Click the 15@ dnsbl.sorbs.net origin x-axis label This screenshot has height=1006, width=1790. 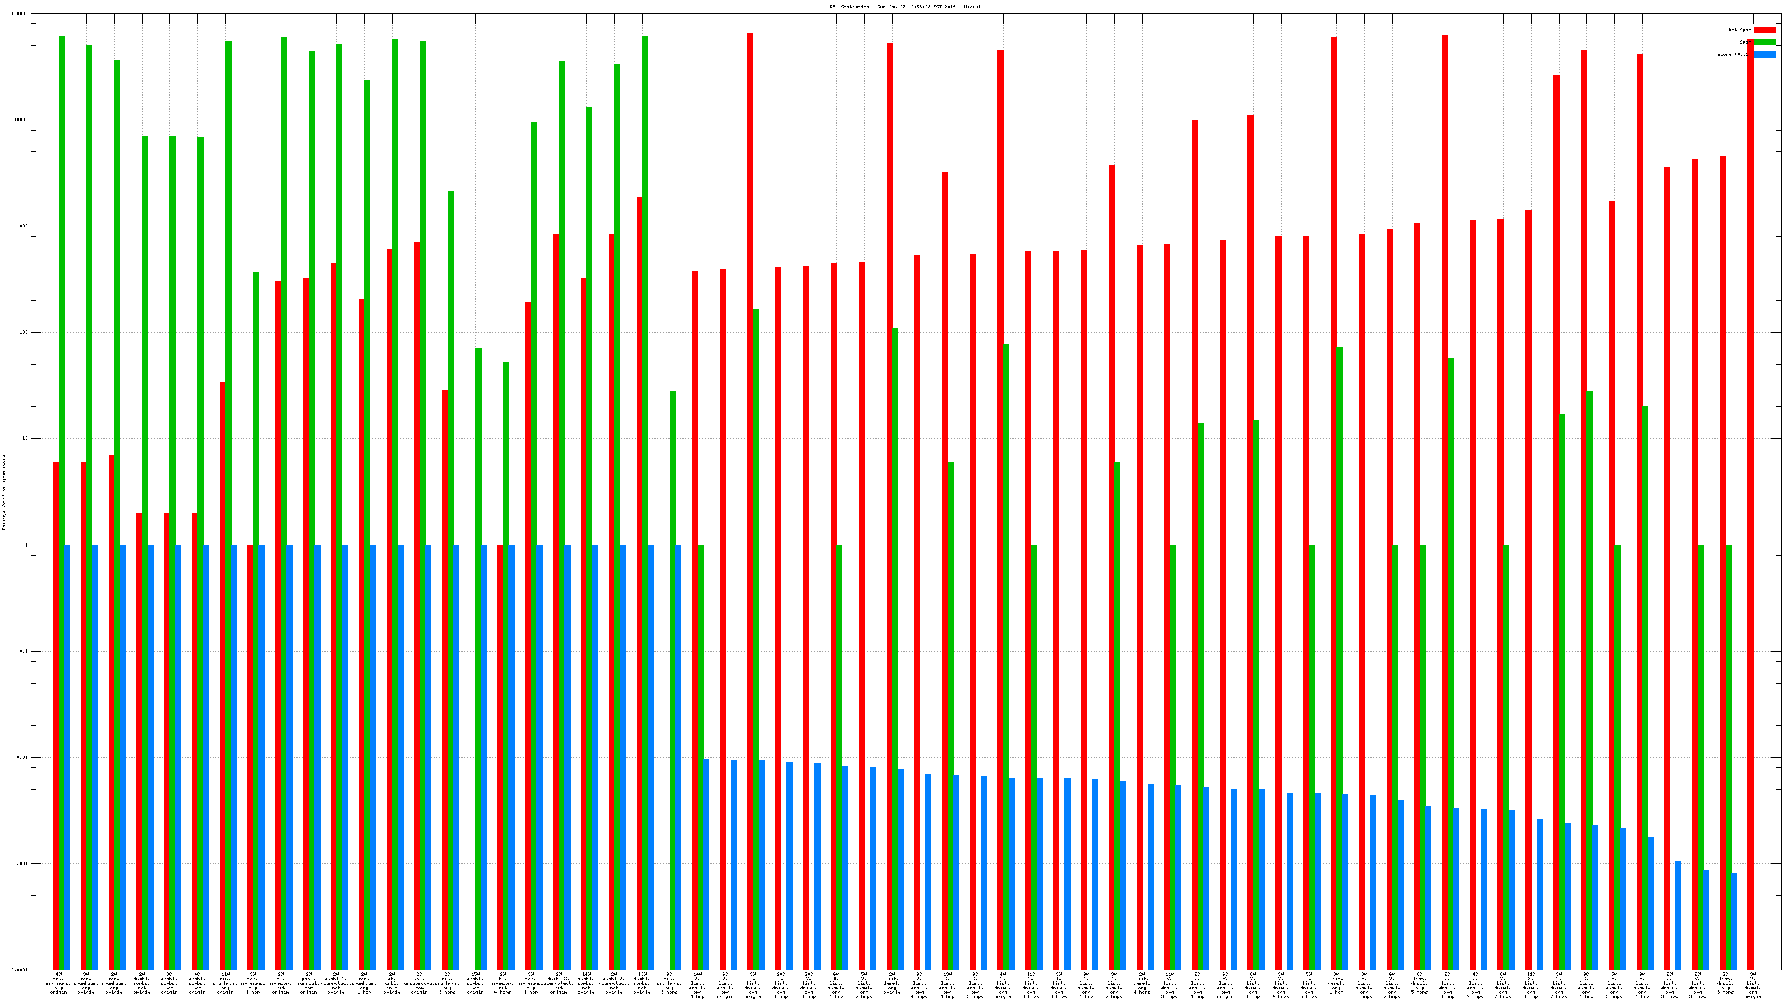[475, 983]
